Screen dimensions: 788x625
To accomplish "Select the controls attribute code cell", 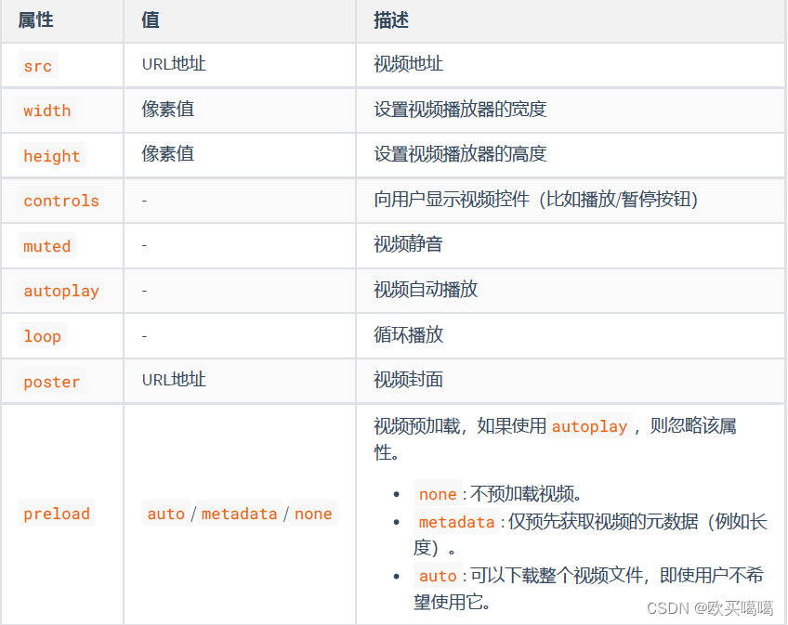I will pos(61,201).
